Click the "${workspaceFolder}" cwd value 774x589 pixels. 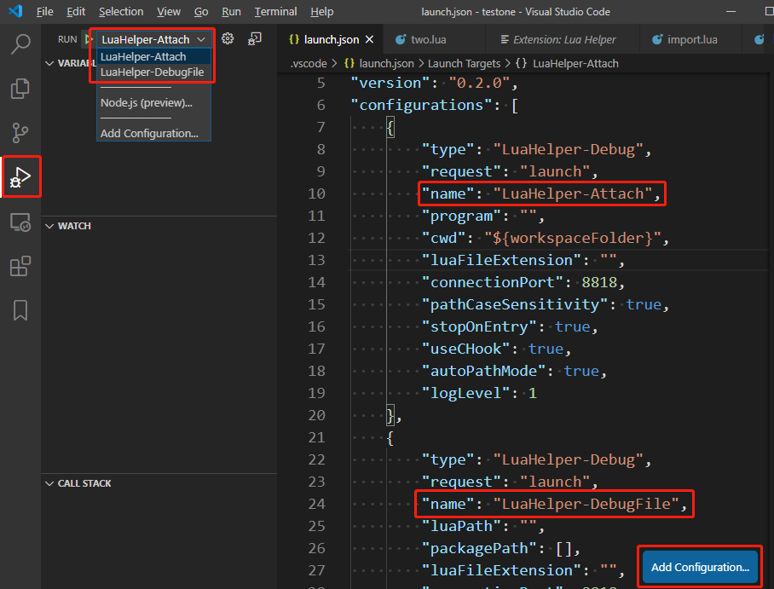pyautogui.click(x=573, y=238)
